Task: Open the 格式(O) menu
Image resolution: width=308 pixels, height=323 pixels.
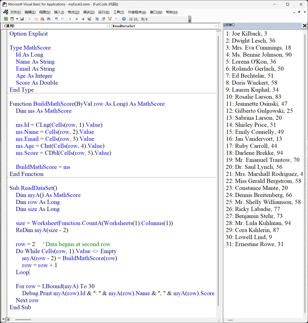Action: point(74,12)
